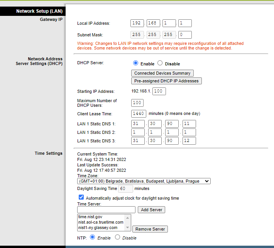Click the Time Server text input
The image size is (274, 248).
click(106, 210)
